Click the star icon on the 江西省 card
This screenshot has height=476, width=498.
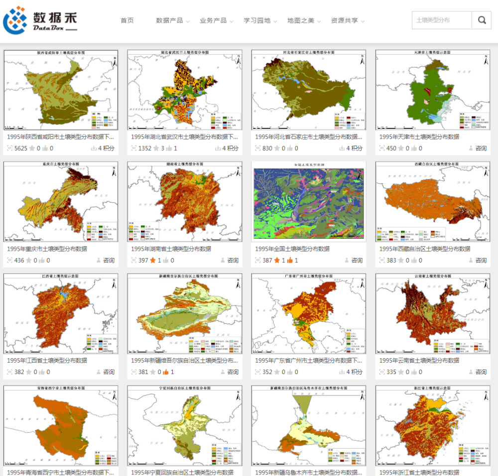tap(28, 372)
